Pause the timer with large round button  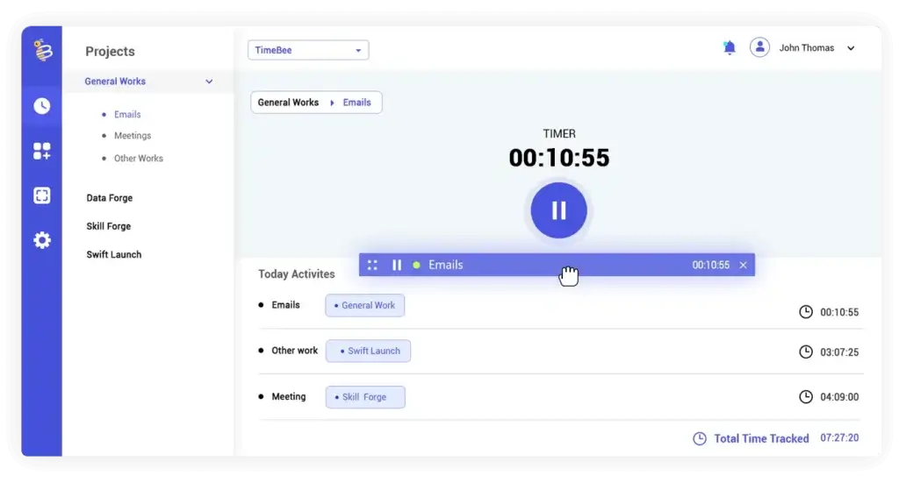pos(559,210)
